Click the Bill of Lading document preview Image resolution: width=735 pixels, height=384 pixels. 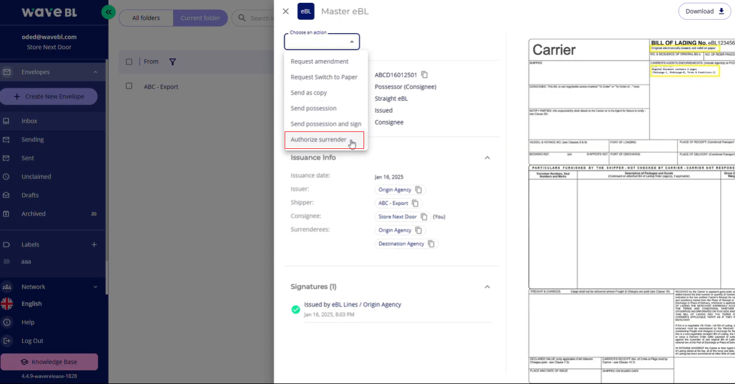pos(631,211)
